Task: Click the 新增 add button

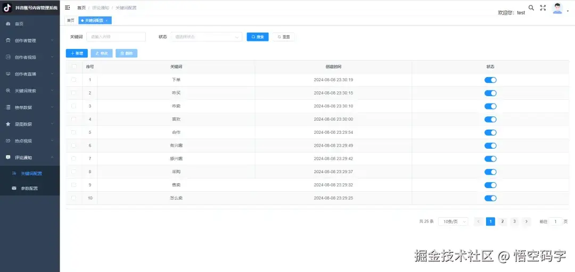Action: (x=77, y=54)
